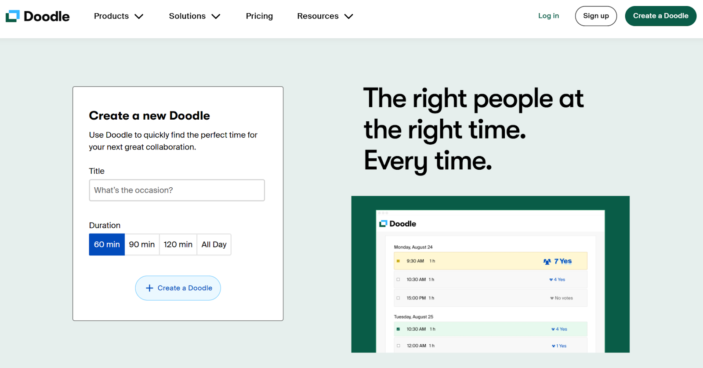Image resolution: width=703 pixels, height=368 pixels.
Task: Open the Resources menu
Action: tap(325, 16)
